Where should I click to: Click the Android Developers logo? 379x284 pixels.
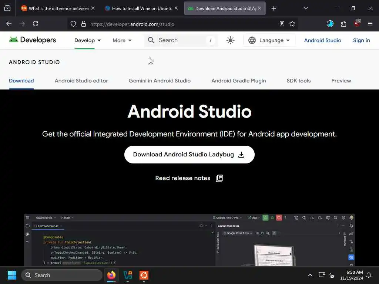(x=33, y=40)
